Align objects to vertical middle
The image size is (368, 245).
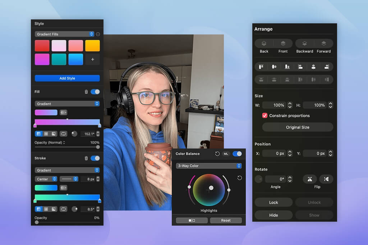click(274, 67)
